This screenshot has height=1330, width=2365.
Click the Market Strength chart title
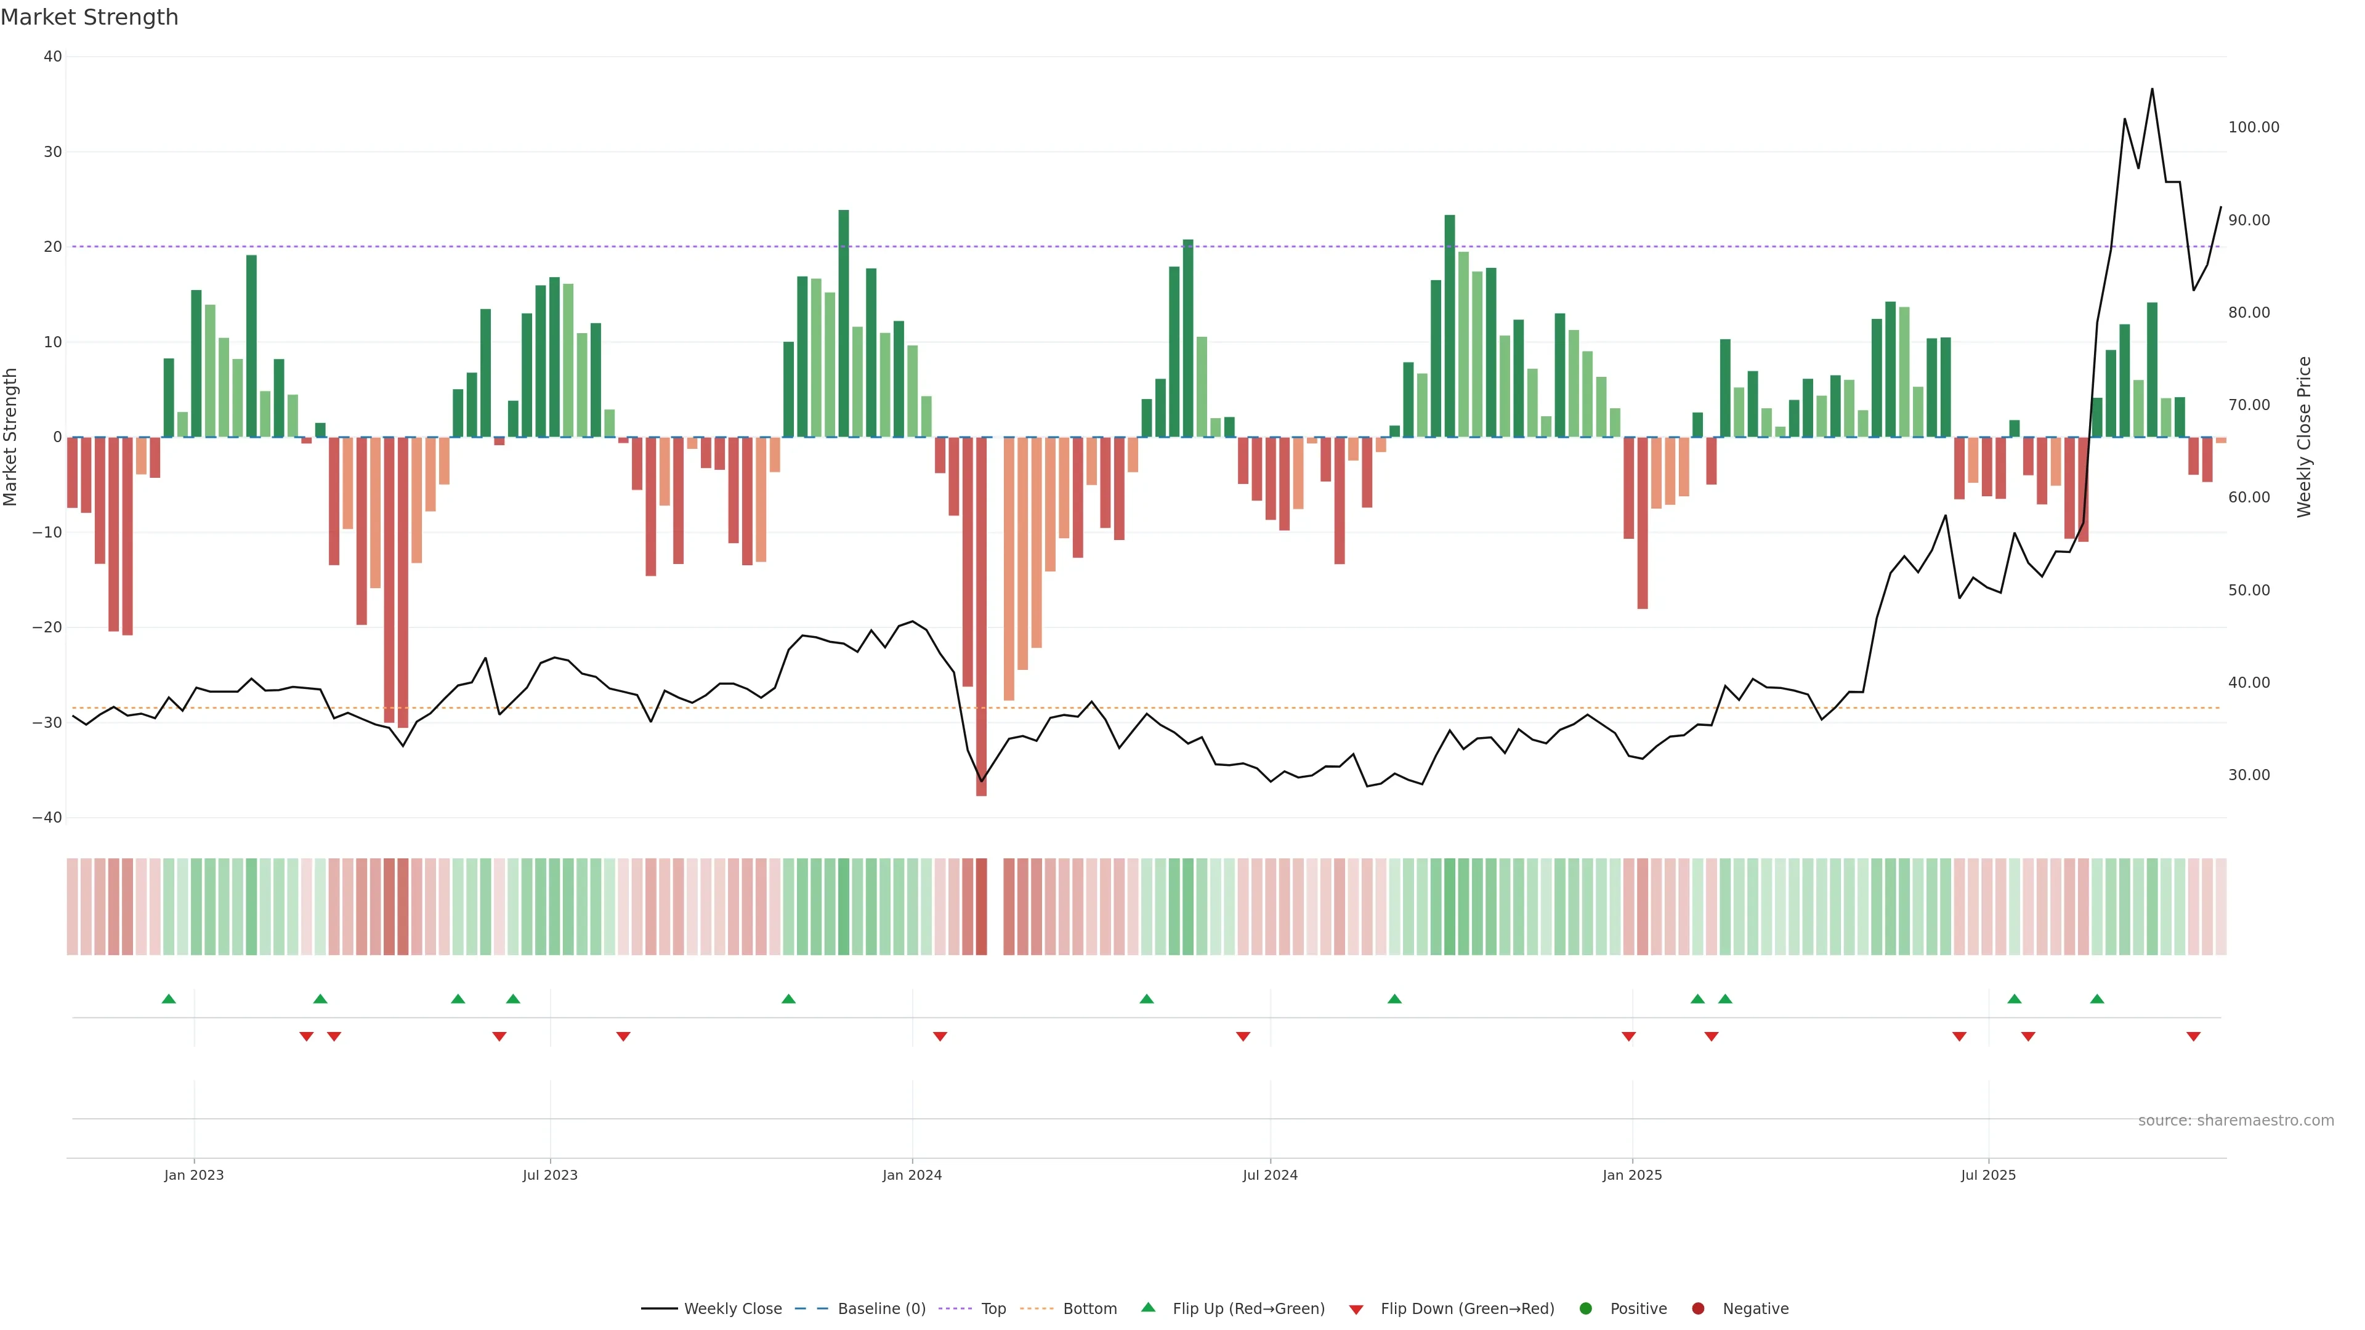89,17
